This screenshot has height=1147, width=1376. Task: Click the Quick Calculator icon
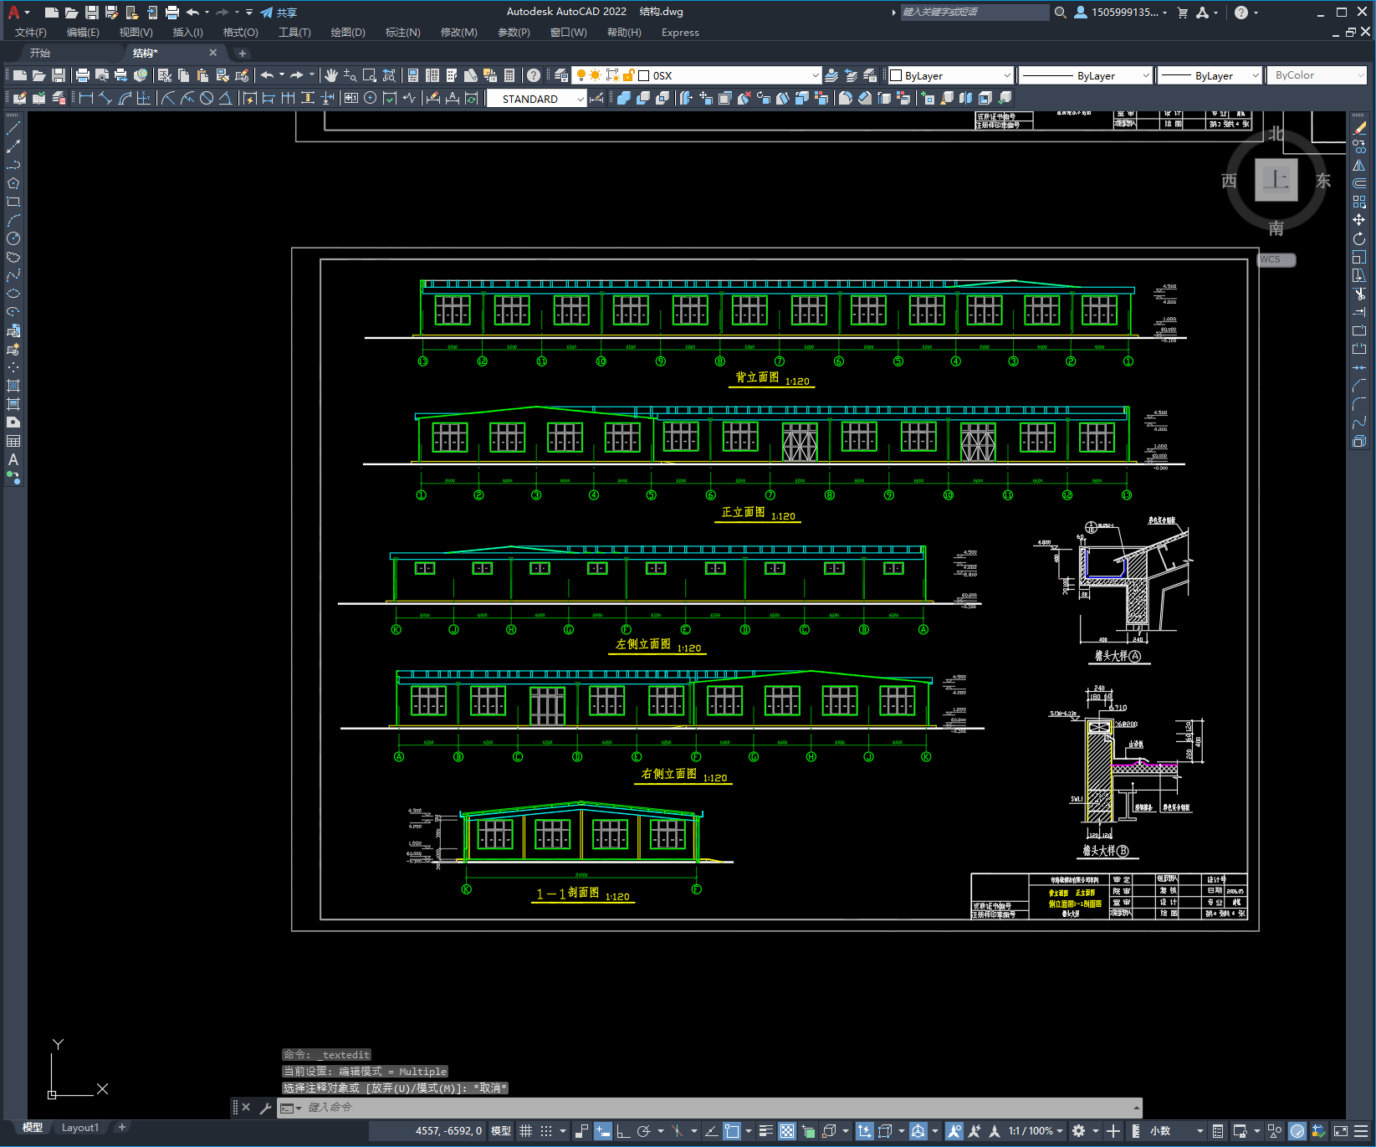(x=509, y=75)
